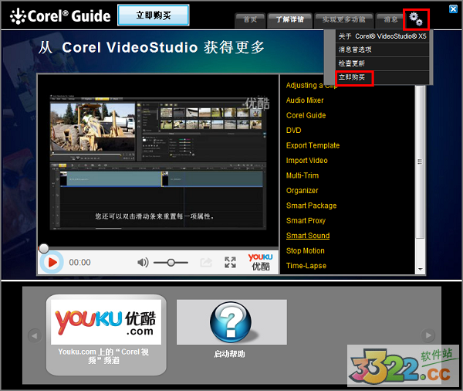Choose 消息首选项 in the settings menu

(x=356, y=49)
